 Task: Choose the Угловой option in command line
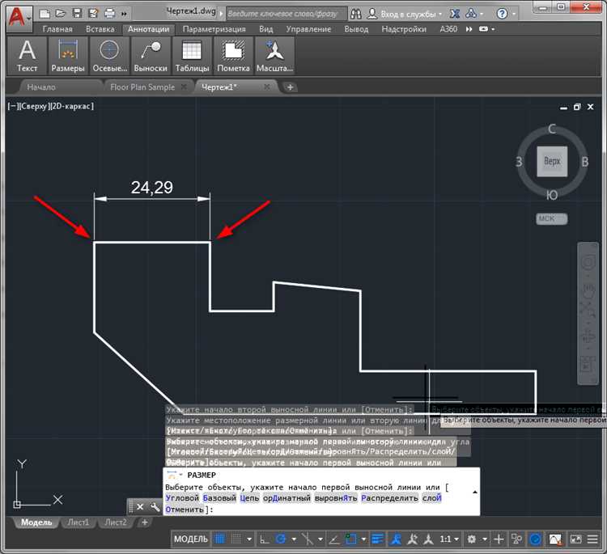point(182,498)
